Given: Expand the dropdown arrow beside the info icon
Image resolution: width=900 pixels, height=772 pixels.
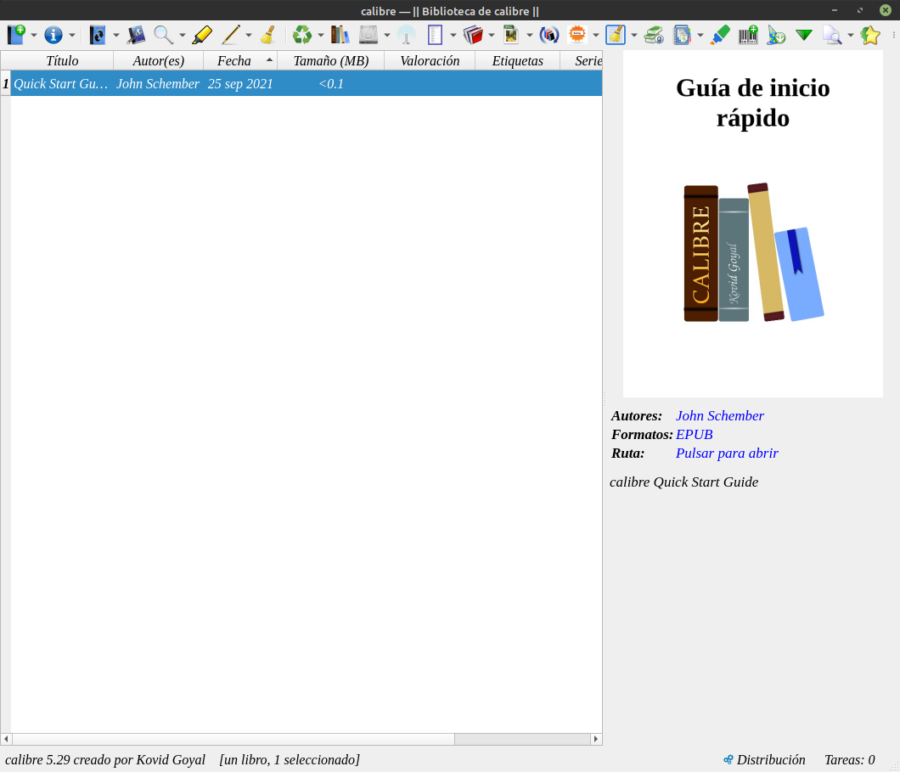Looking at the screenshot, I should (72, 36).
